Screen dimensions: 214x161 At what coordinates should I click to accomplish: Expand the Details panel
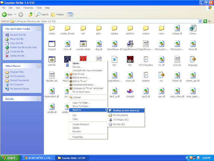point(38,99)
